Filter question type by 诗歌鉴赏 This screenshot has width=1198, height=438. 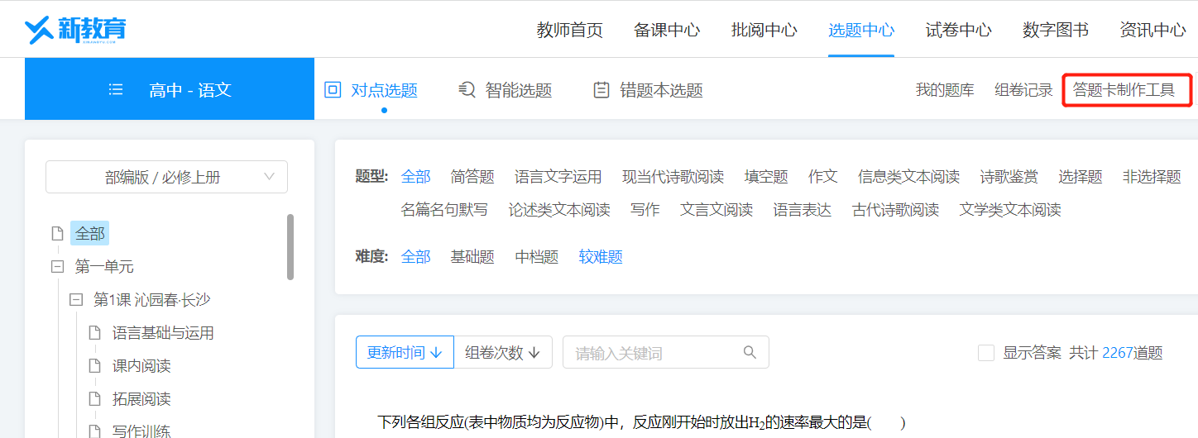pos(1009,177)
